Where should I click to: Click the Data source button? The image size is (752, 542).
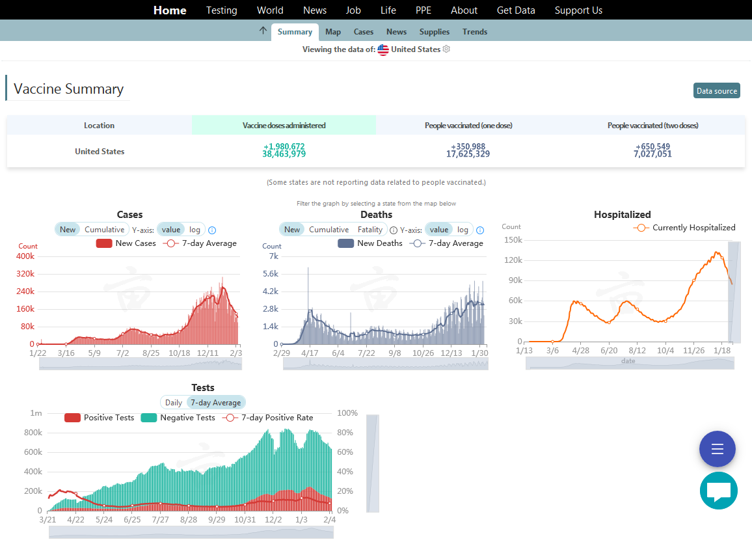coord(716,91)
